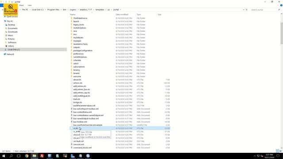283x159 pixels.
Task: Select the command_blocks.xml file icon
Action: point(72,148)
